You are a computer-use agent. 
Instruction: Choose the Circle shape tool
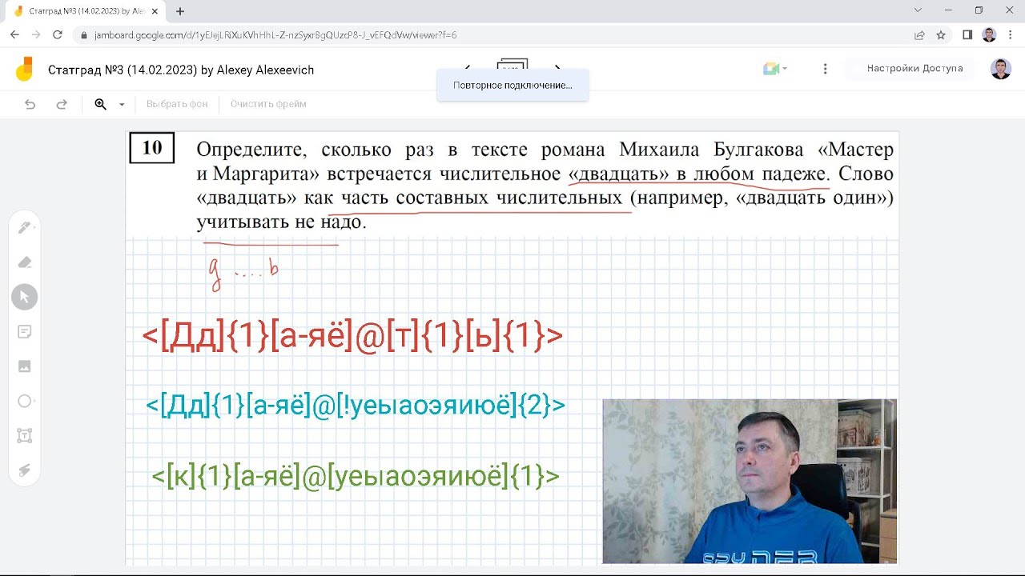(x=25, y=401)
